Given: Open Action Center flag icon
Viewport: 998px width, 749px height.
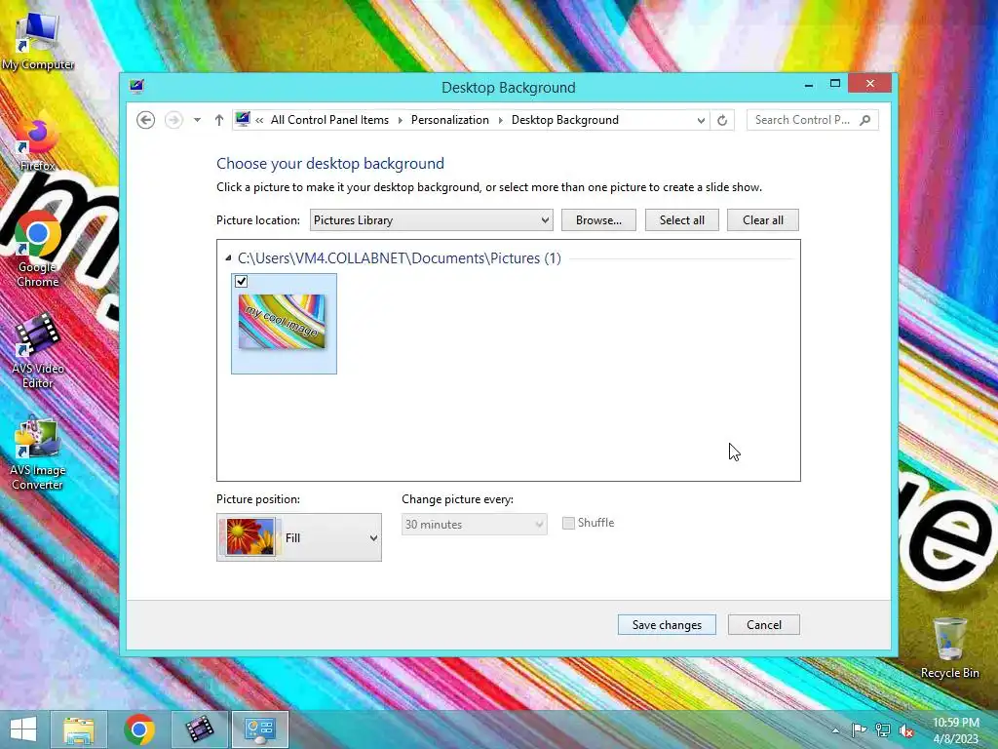Looking at the screenshot, I should coord(859,730).
